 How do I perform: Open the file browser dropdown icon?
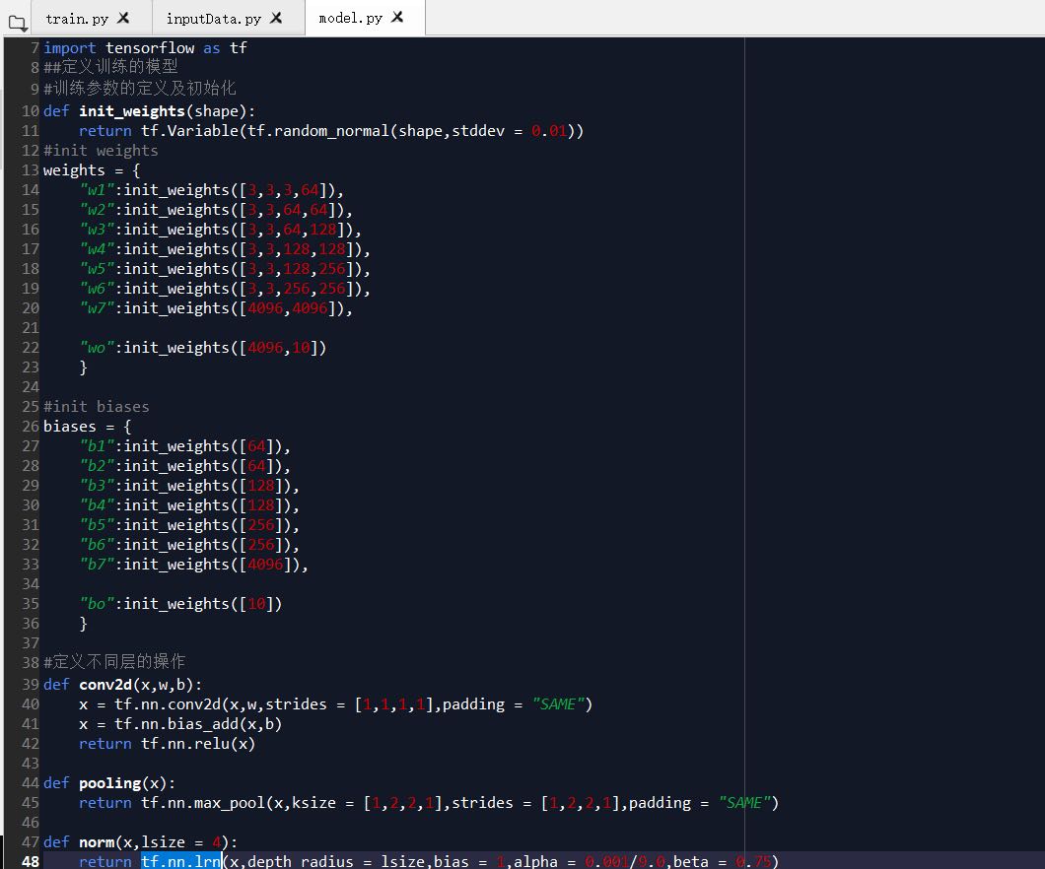(x=18, y=24)
